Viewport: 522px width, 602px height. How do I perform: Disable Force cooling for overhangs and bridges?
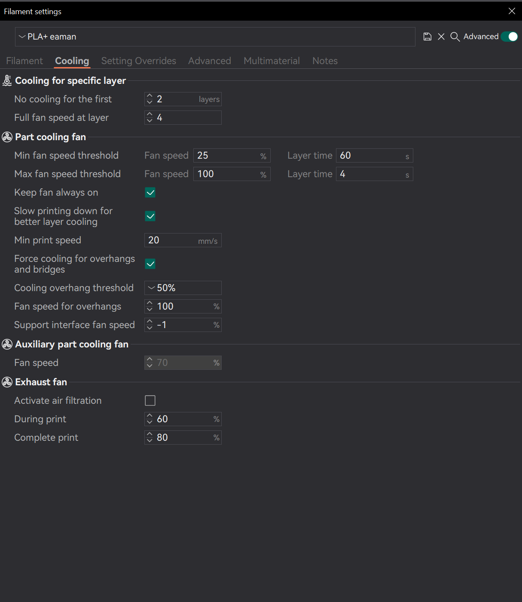[x=150, y=264]
